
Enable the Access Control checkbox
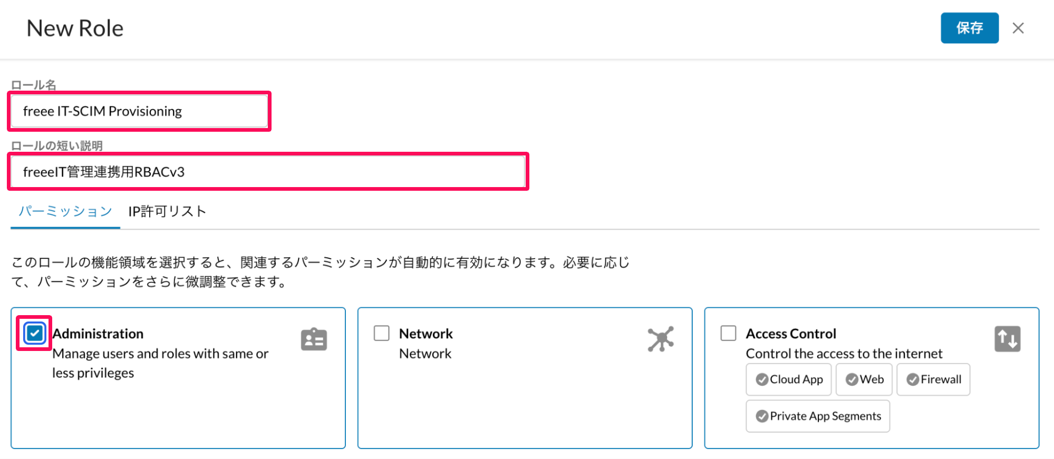(x=729, y=333)
